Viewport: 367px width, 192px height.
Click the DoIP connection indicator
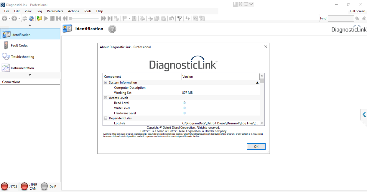[45, 186]
